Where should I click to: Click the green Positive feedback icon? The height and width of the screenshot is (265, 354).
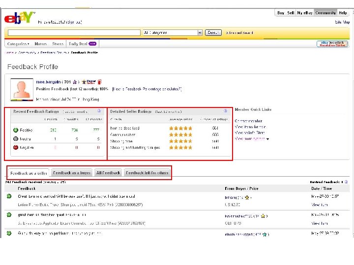click(x=16, y=130)
